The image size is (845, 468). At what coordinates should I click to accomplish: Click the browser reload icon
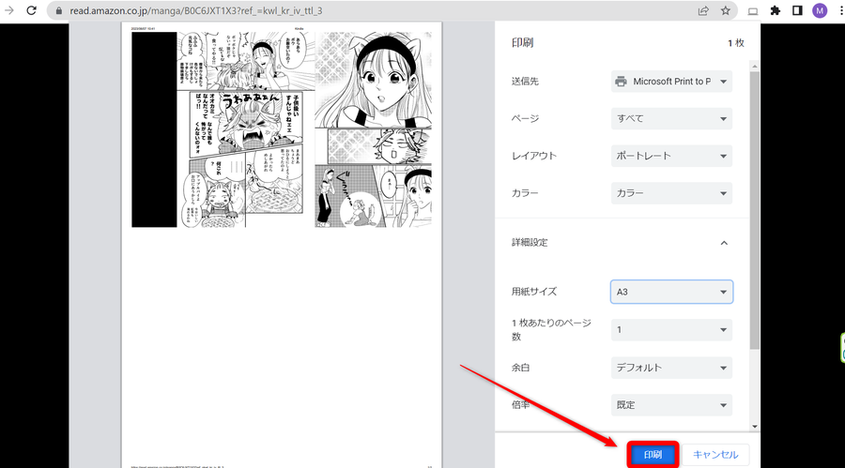click(x=31, y=10)
